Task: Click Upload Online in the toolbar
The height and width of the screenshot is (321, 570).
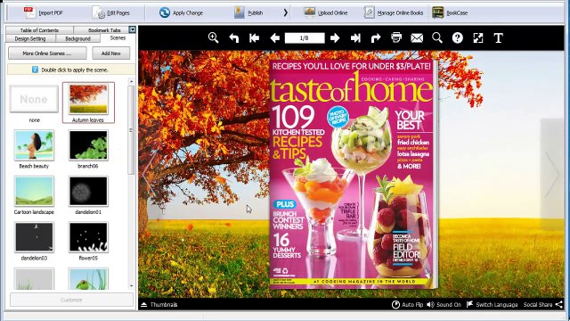Action: point(326,12)
